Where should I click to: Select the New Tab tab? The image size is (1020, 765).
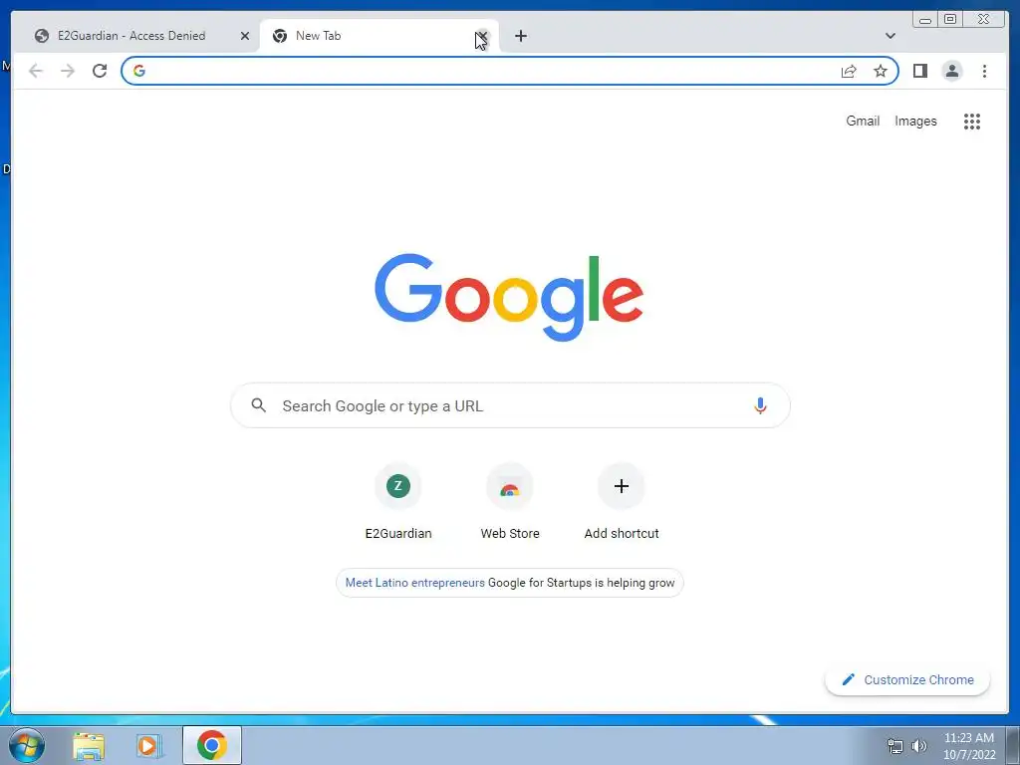click(x=380, y=36)
